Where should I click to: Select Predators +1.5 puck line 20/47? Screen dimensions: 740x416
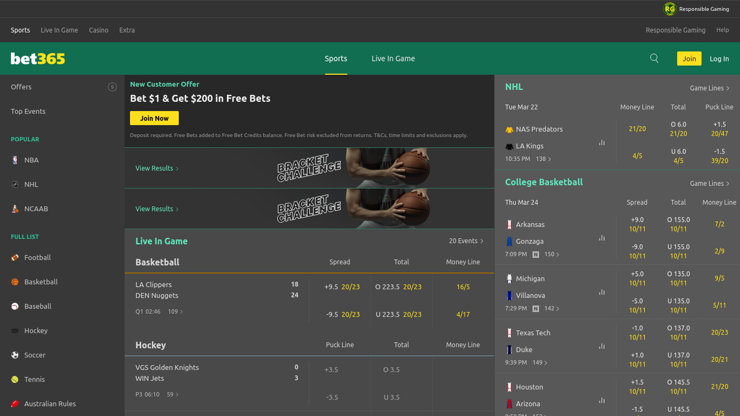click(x=719, y=129)
